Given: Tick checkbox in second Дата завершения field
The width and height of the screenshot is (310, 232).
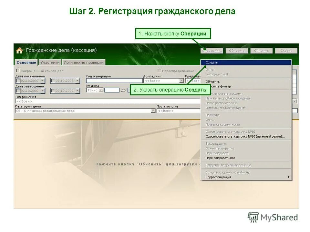Looking at the screenshot, I should pos(53,91).
